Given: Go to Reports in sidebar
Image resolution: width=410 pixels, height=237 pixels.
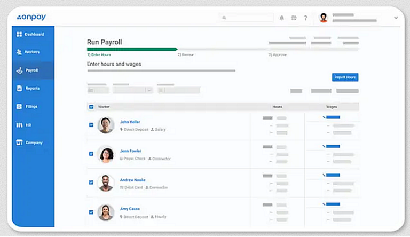Looking at the screenshot, I should pyautogui.click(x=33, y=89).
